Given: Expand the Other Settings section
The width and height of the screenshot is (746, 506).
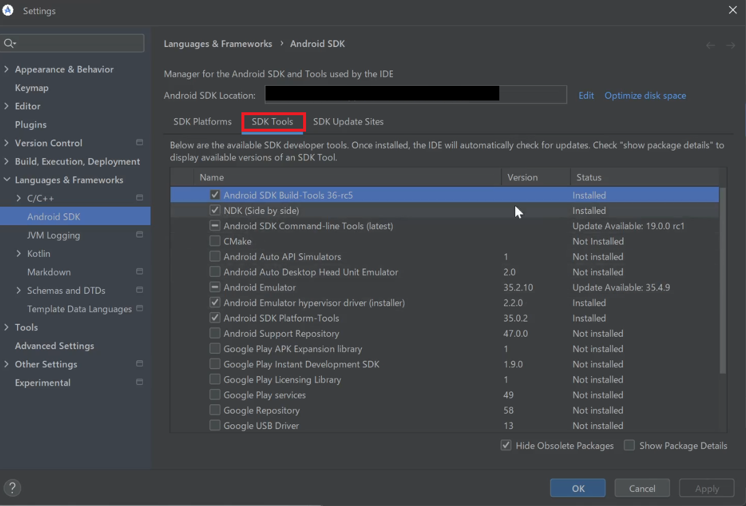Looking at the screenshot, I should click(x=6, y=364).
